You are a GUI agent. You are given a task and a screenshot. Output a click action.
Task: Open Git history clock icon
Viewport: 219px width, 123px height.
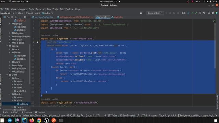(x=200, y=13)
